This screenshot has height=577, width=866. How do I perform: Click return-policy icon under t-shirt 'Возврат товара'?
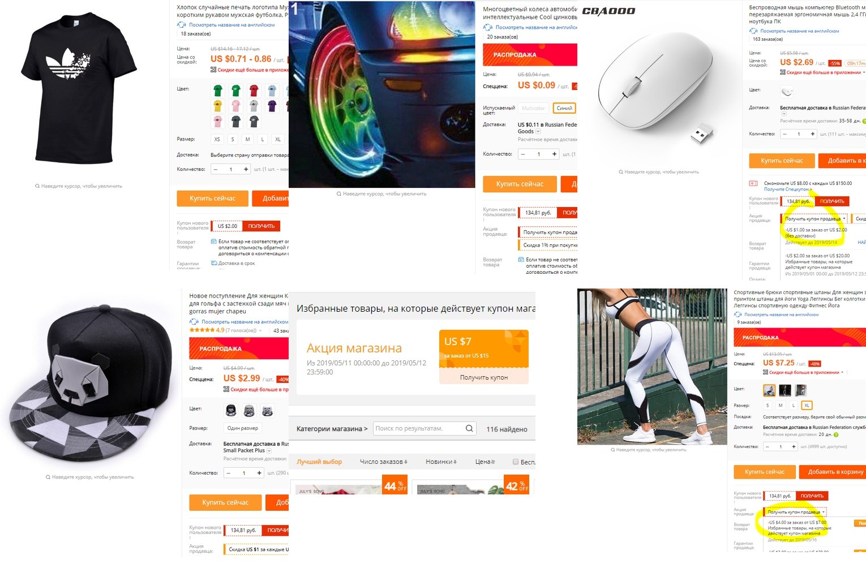pyautogui.click(x=213, y=242)
